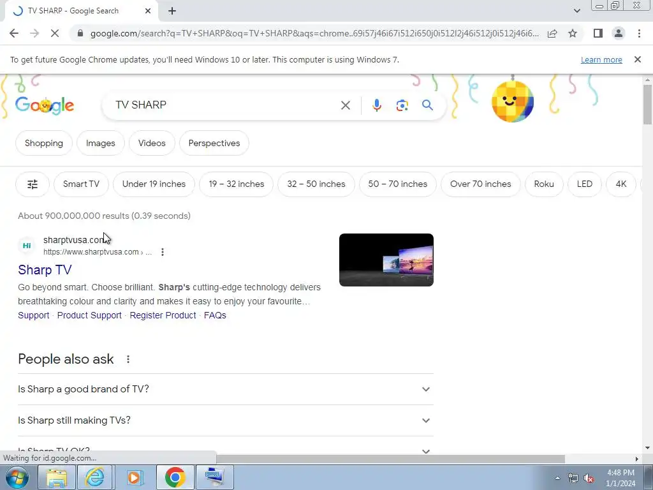Bookmark this page with the star
Image resolution: width=653 pixels, height=490 pixels.
click(x=573, y=33)
